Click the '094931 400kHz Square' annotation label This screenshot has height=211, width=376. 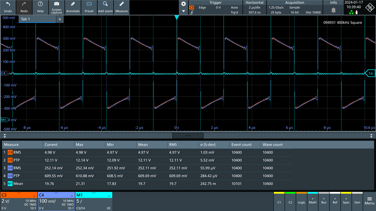(x=343, y=23)
